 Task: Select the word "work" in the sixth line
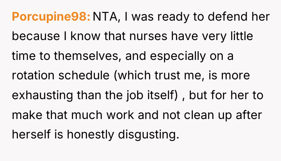tap(120, 115)
